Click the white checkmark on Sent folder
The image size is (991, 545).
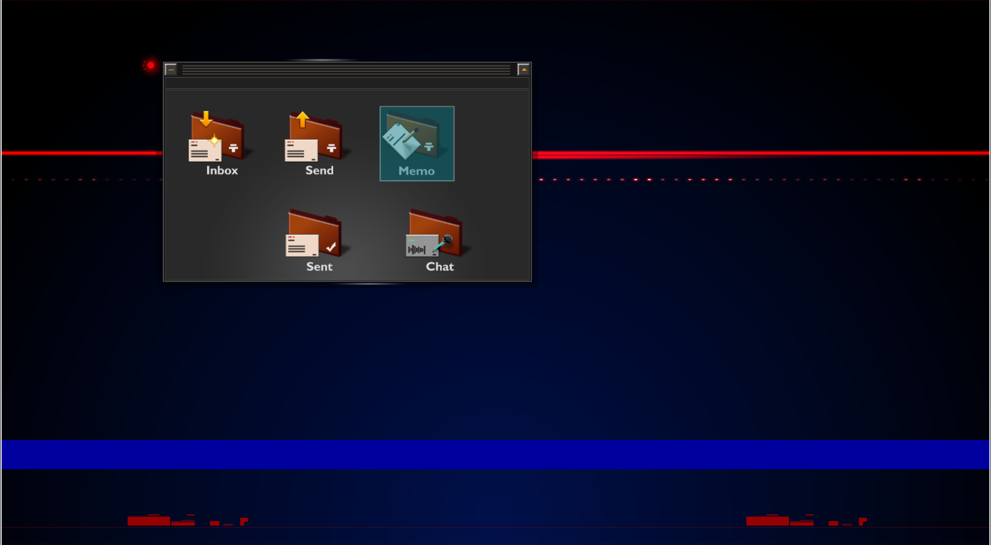point(331,247)
